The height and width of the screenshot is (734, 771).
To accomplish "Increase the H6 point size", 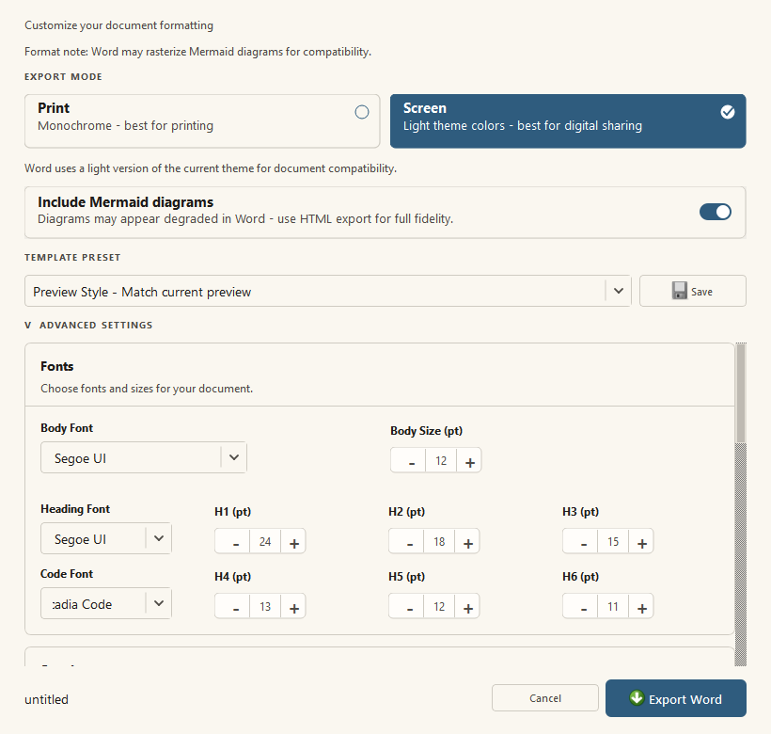I will click(x=641, y=606).
